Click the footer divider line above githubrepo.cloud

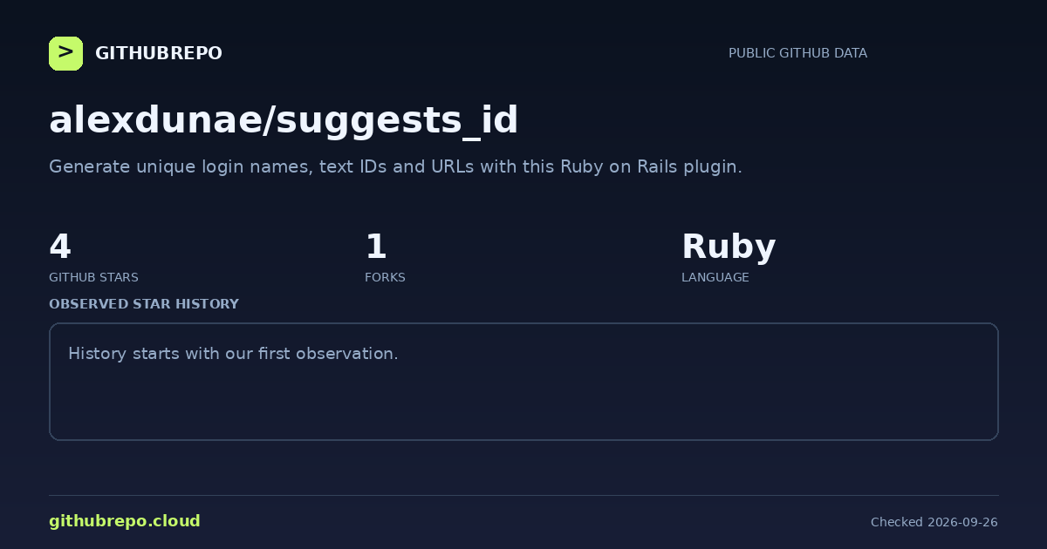[x=523, y=495]
